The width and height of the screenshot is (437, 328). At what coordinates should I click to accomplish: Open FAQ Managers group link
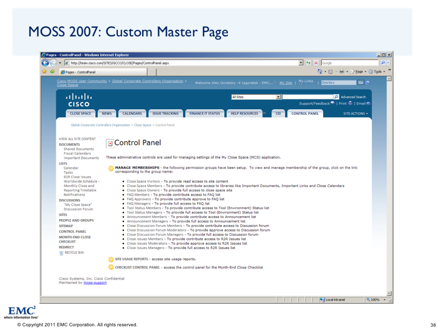(139, 204)
